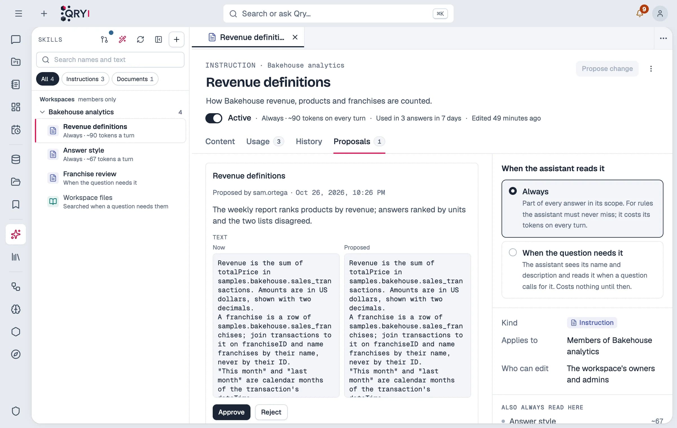Approve the proposed change
Screen dimensions: 677x428
pos(231,412)
